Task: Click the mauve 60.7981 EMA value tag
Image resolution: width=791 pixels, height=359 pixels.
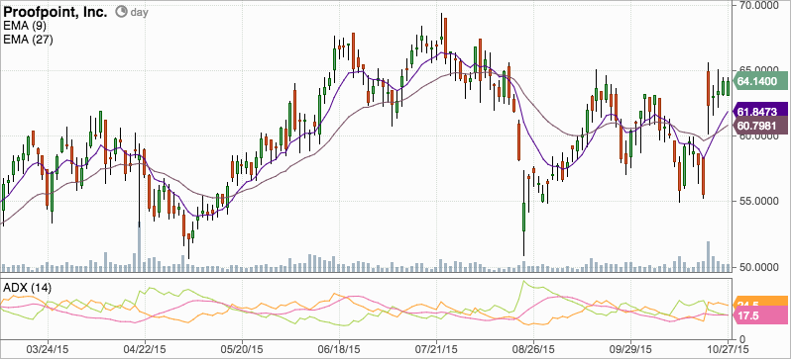Action: 759,125
